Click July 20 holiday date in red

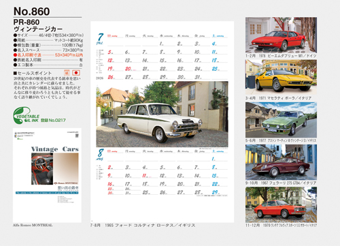[128, 69]
